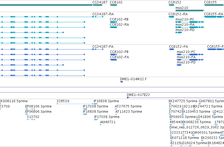Select protein CG8102-PB
Viewport: 224px width, 147px height.
point(113,55)
